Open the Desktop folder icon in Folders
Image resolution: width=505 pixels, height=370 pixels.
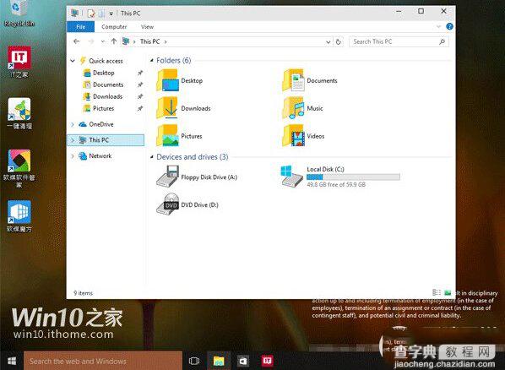tap(167, 80)
